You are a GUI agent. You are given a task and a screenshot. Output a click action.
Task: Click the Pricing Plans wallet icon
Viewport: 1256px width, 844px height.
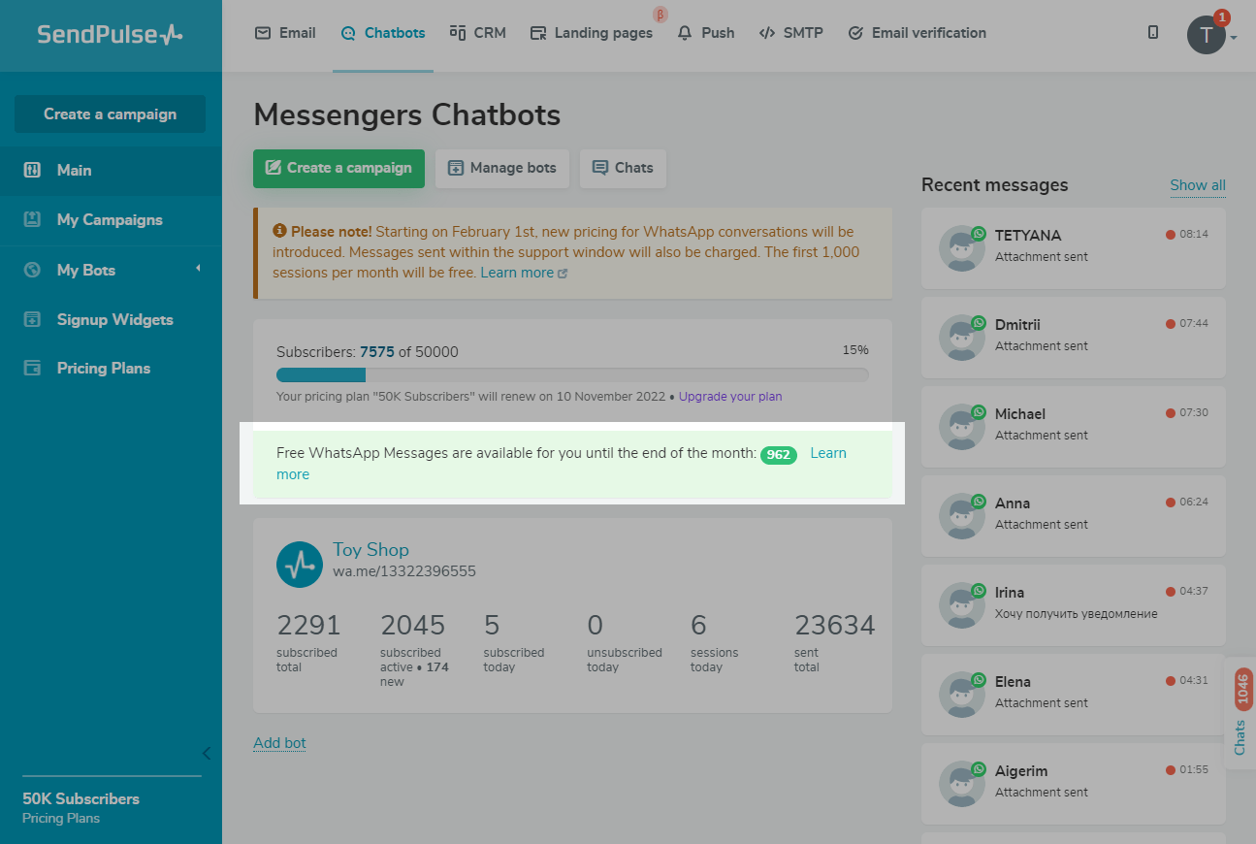pos(32,369)
